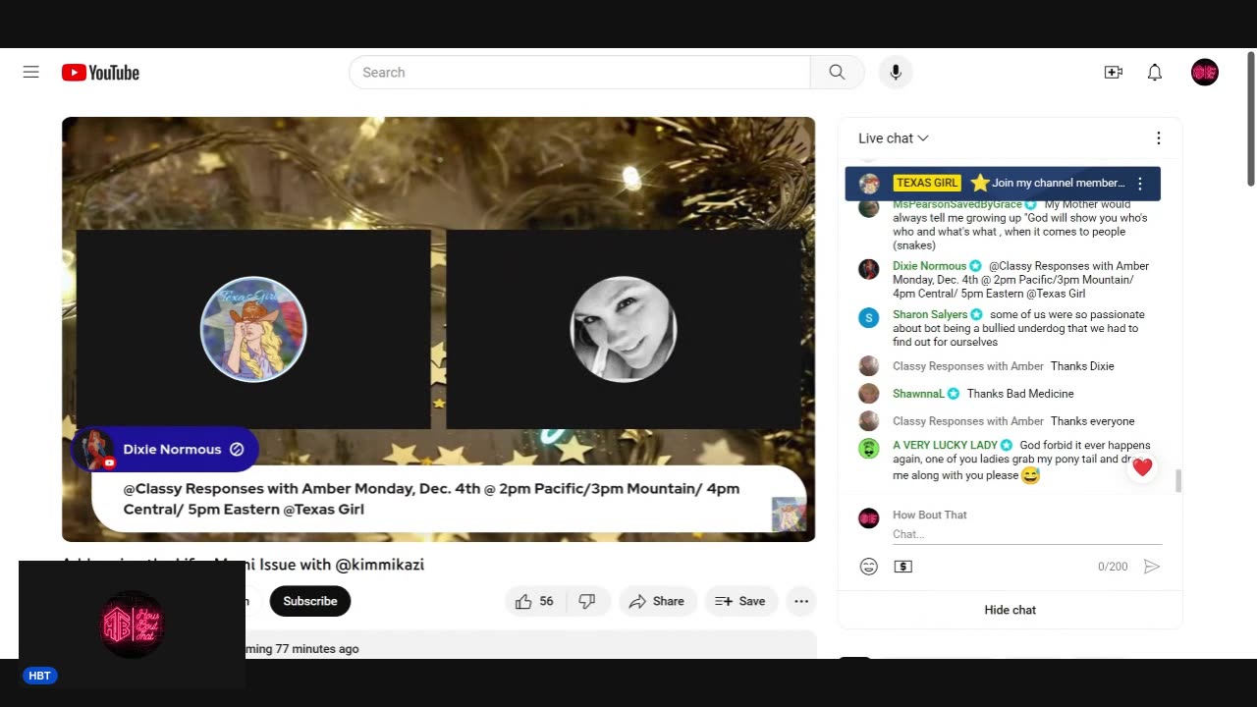Open pinned TEXAS GIRL banner options

[x=1140, y=184]
